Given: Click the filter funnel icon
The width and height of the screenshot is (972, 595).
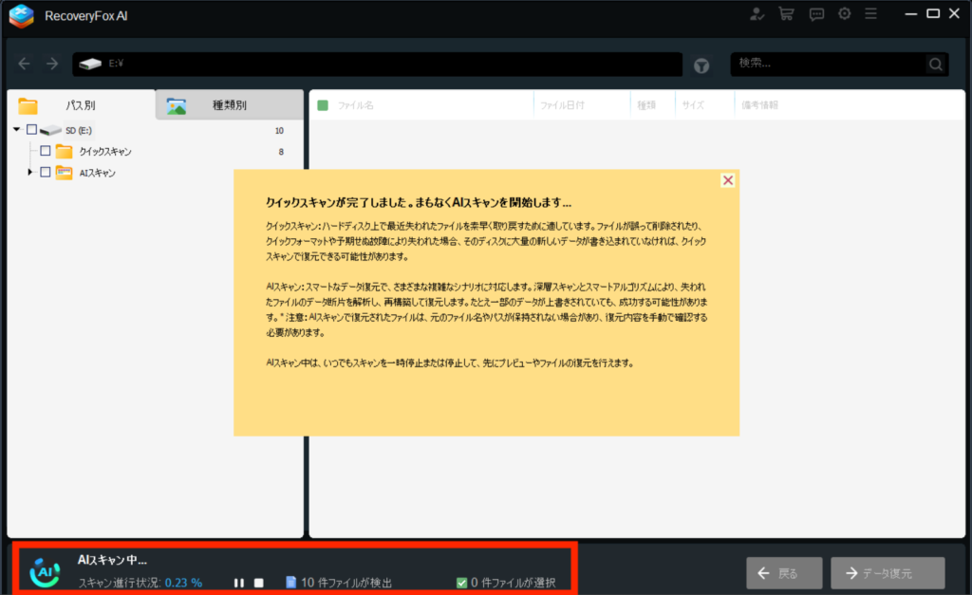Looking at the screenshot, I should click(701, 65).
